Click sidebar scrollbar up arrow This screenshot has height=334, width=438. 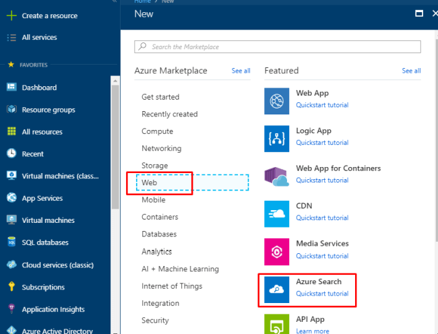click(115, 81)
